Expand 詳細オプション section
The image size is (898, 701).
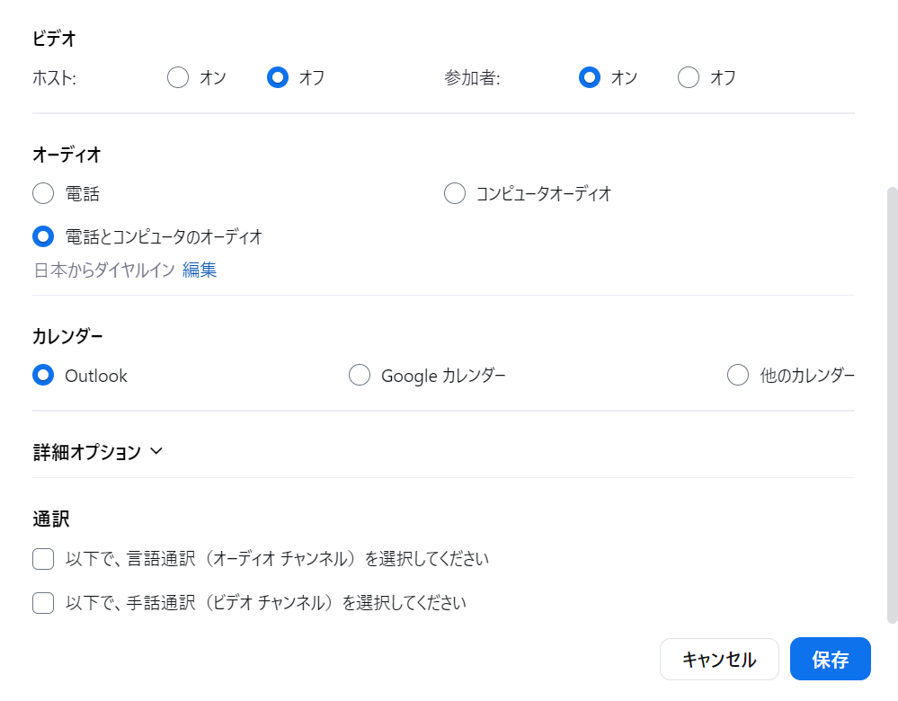pyautogui.click(x=98, y=452)
